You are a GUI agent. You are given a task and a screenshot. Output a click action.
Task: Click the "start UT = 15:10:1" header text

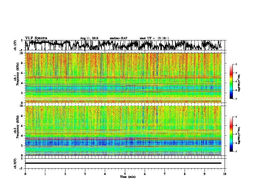(x=154, y=38)
